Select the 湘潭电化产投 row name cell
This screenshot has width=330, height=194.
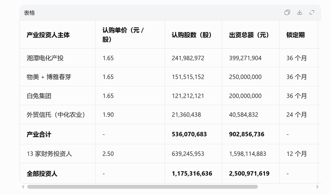45,58
